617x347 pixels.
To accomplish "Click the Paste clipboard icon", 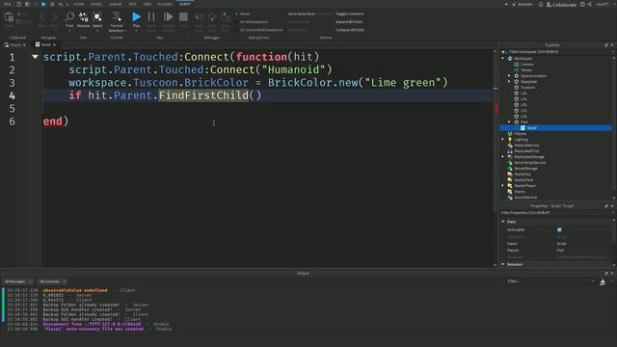I will tap(9, 17).
